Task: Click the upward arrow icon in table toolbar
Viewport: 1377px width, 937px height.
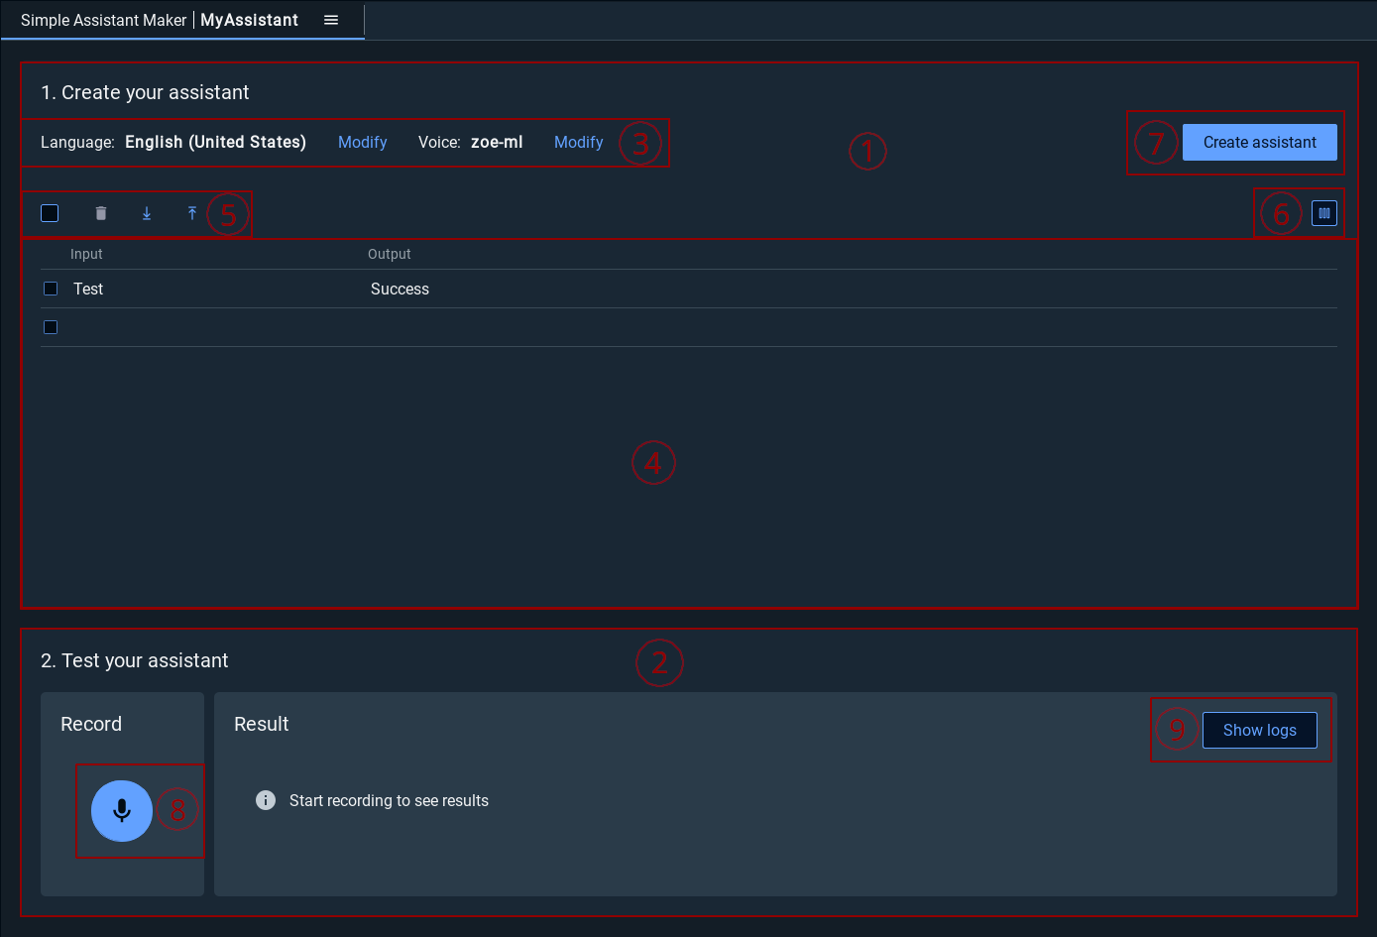Action: (x=192, y=213)
